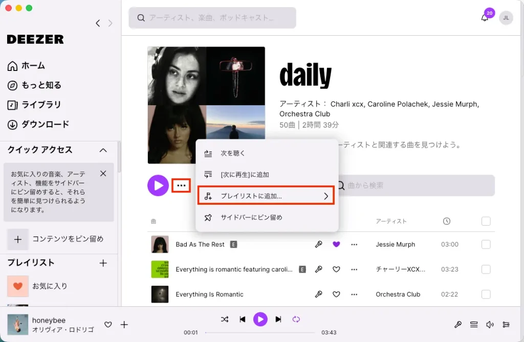Favorite Everything Is Romantic by Orchestra Club
Image resolution: width=524 pixels, height=342 pixels.
click(x=336, y=295)
